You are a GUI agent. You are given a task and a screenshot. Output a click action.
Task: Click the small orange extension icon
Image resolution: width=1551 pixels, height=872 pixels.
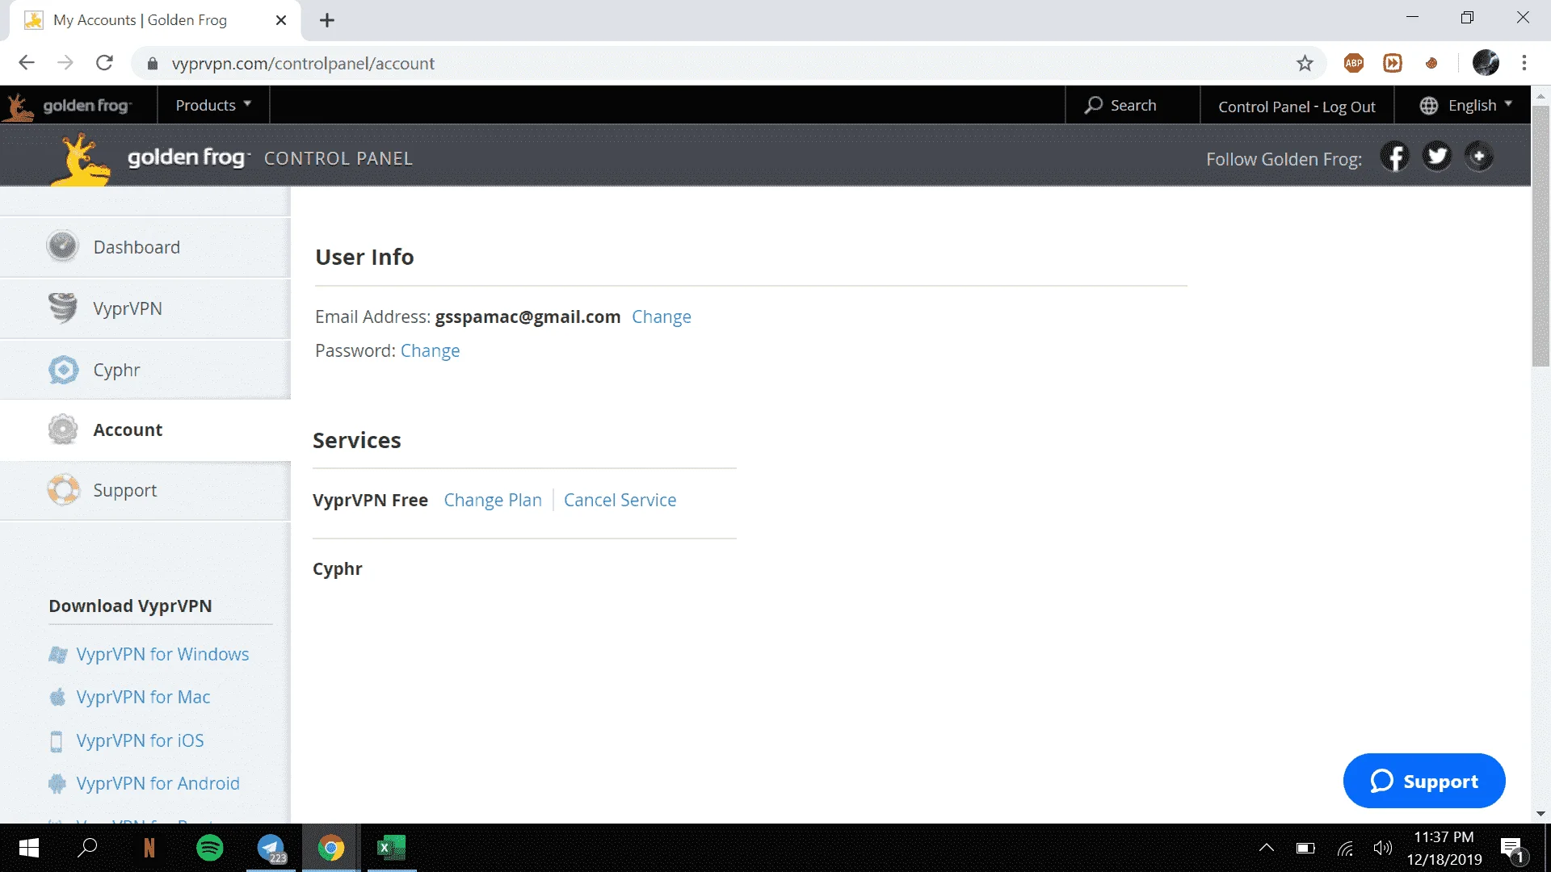pyautogui.click(x=1431, y=63)
